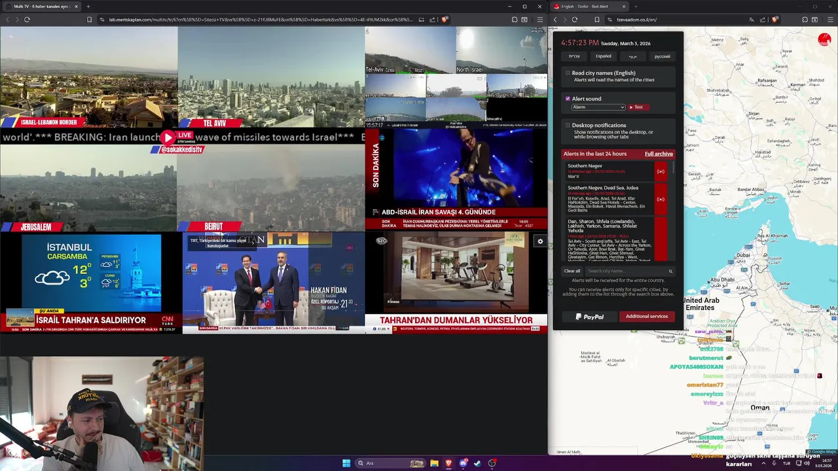Image resolution: width=838 pixels, height=471 pixels.
Task: Click Brave Shields icon in Red Alert window
Action: [774, 20]
